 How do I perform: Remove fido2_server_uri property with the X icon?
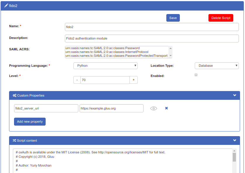[x=166, y=108]
